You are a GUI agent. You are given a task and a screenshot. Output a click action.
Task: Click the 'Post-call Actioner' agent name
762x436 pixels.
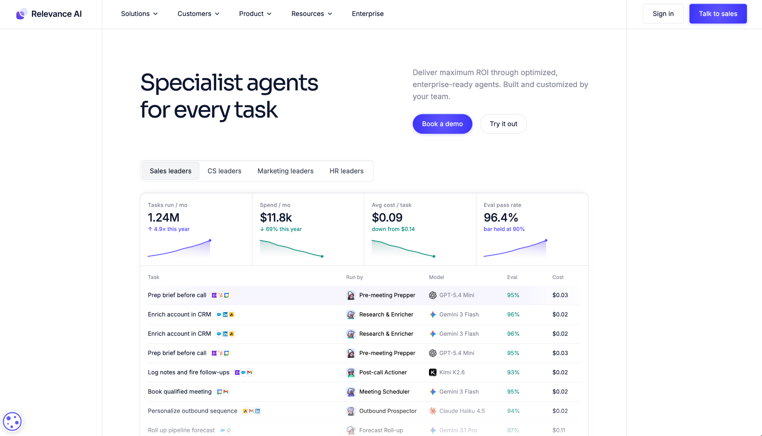383,372
